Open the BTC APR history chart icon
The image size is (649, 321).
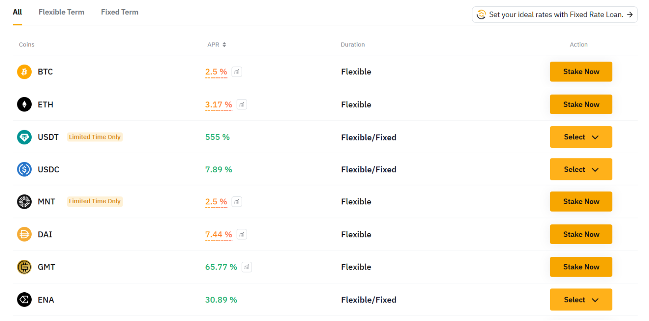237,72
